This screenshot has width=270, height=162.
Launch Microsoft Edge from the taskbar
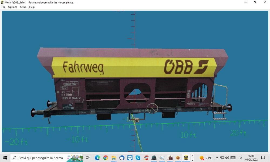97,158
